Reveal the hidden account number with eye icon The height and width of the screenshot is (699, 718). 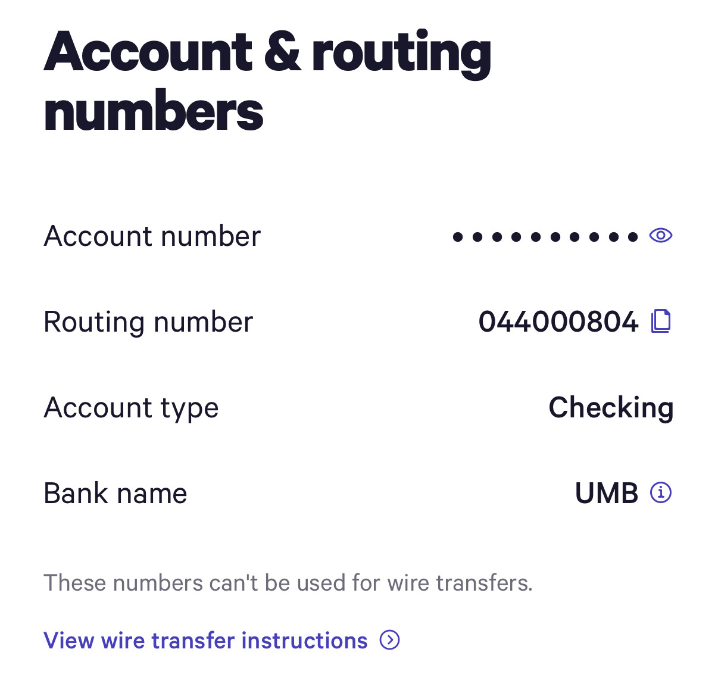[x=660, y=236]
